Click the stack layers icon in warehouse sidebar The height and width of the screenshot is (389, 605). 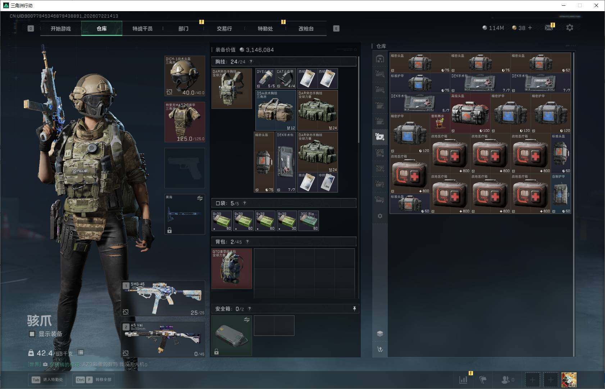380,334
